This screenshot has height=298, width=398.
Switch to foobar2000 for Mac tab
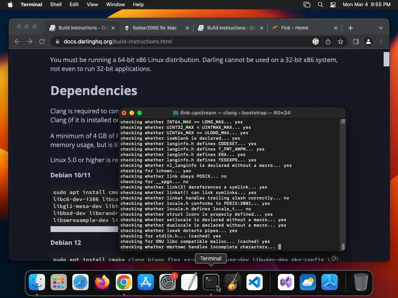point(154,28)
